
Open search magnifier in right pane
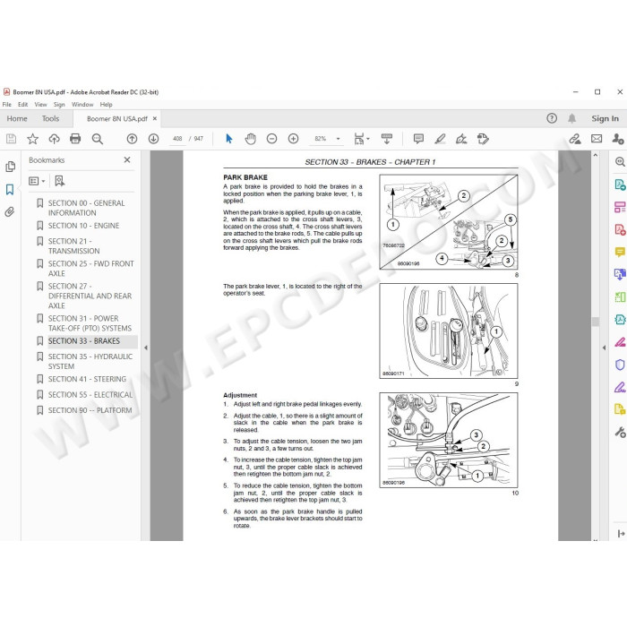pyautogui.click(x=620, y=161)
